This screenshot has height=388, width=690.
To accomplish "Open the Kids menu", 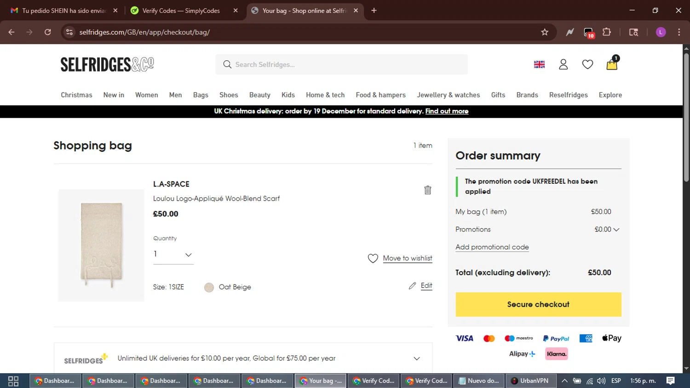I will click(288, 95).
